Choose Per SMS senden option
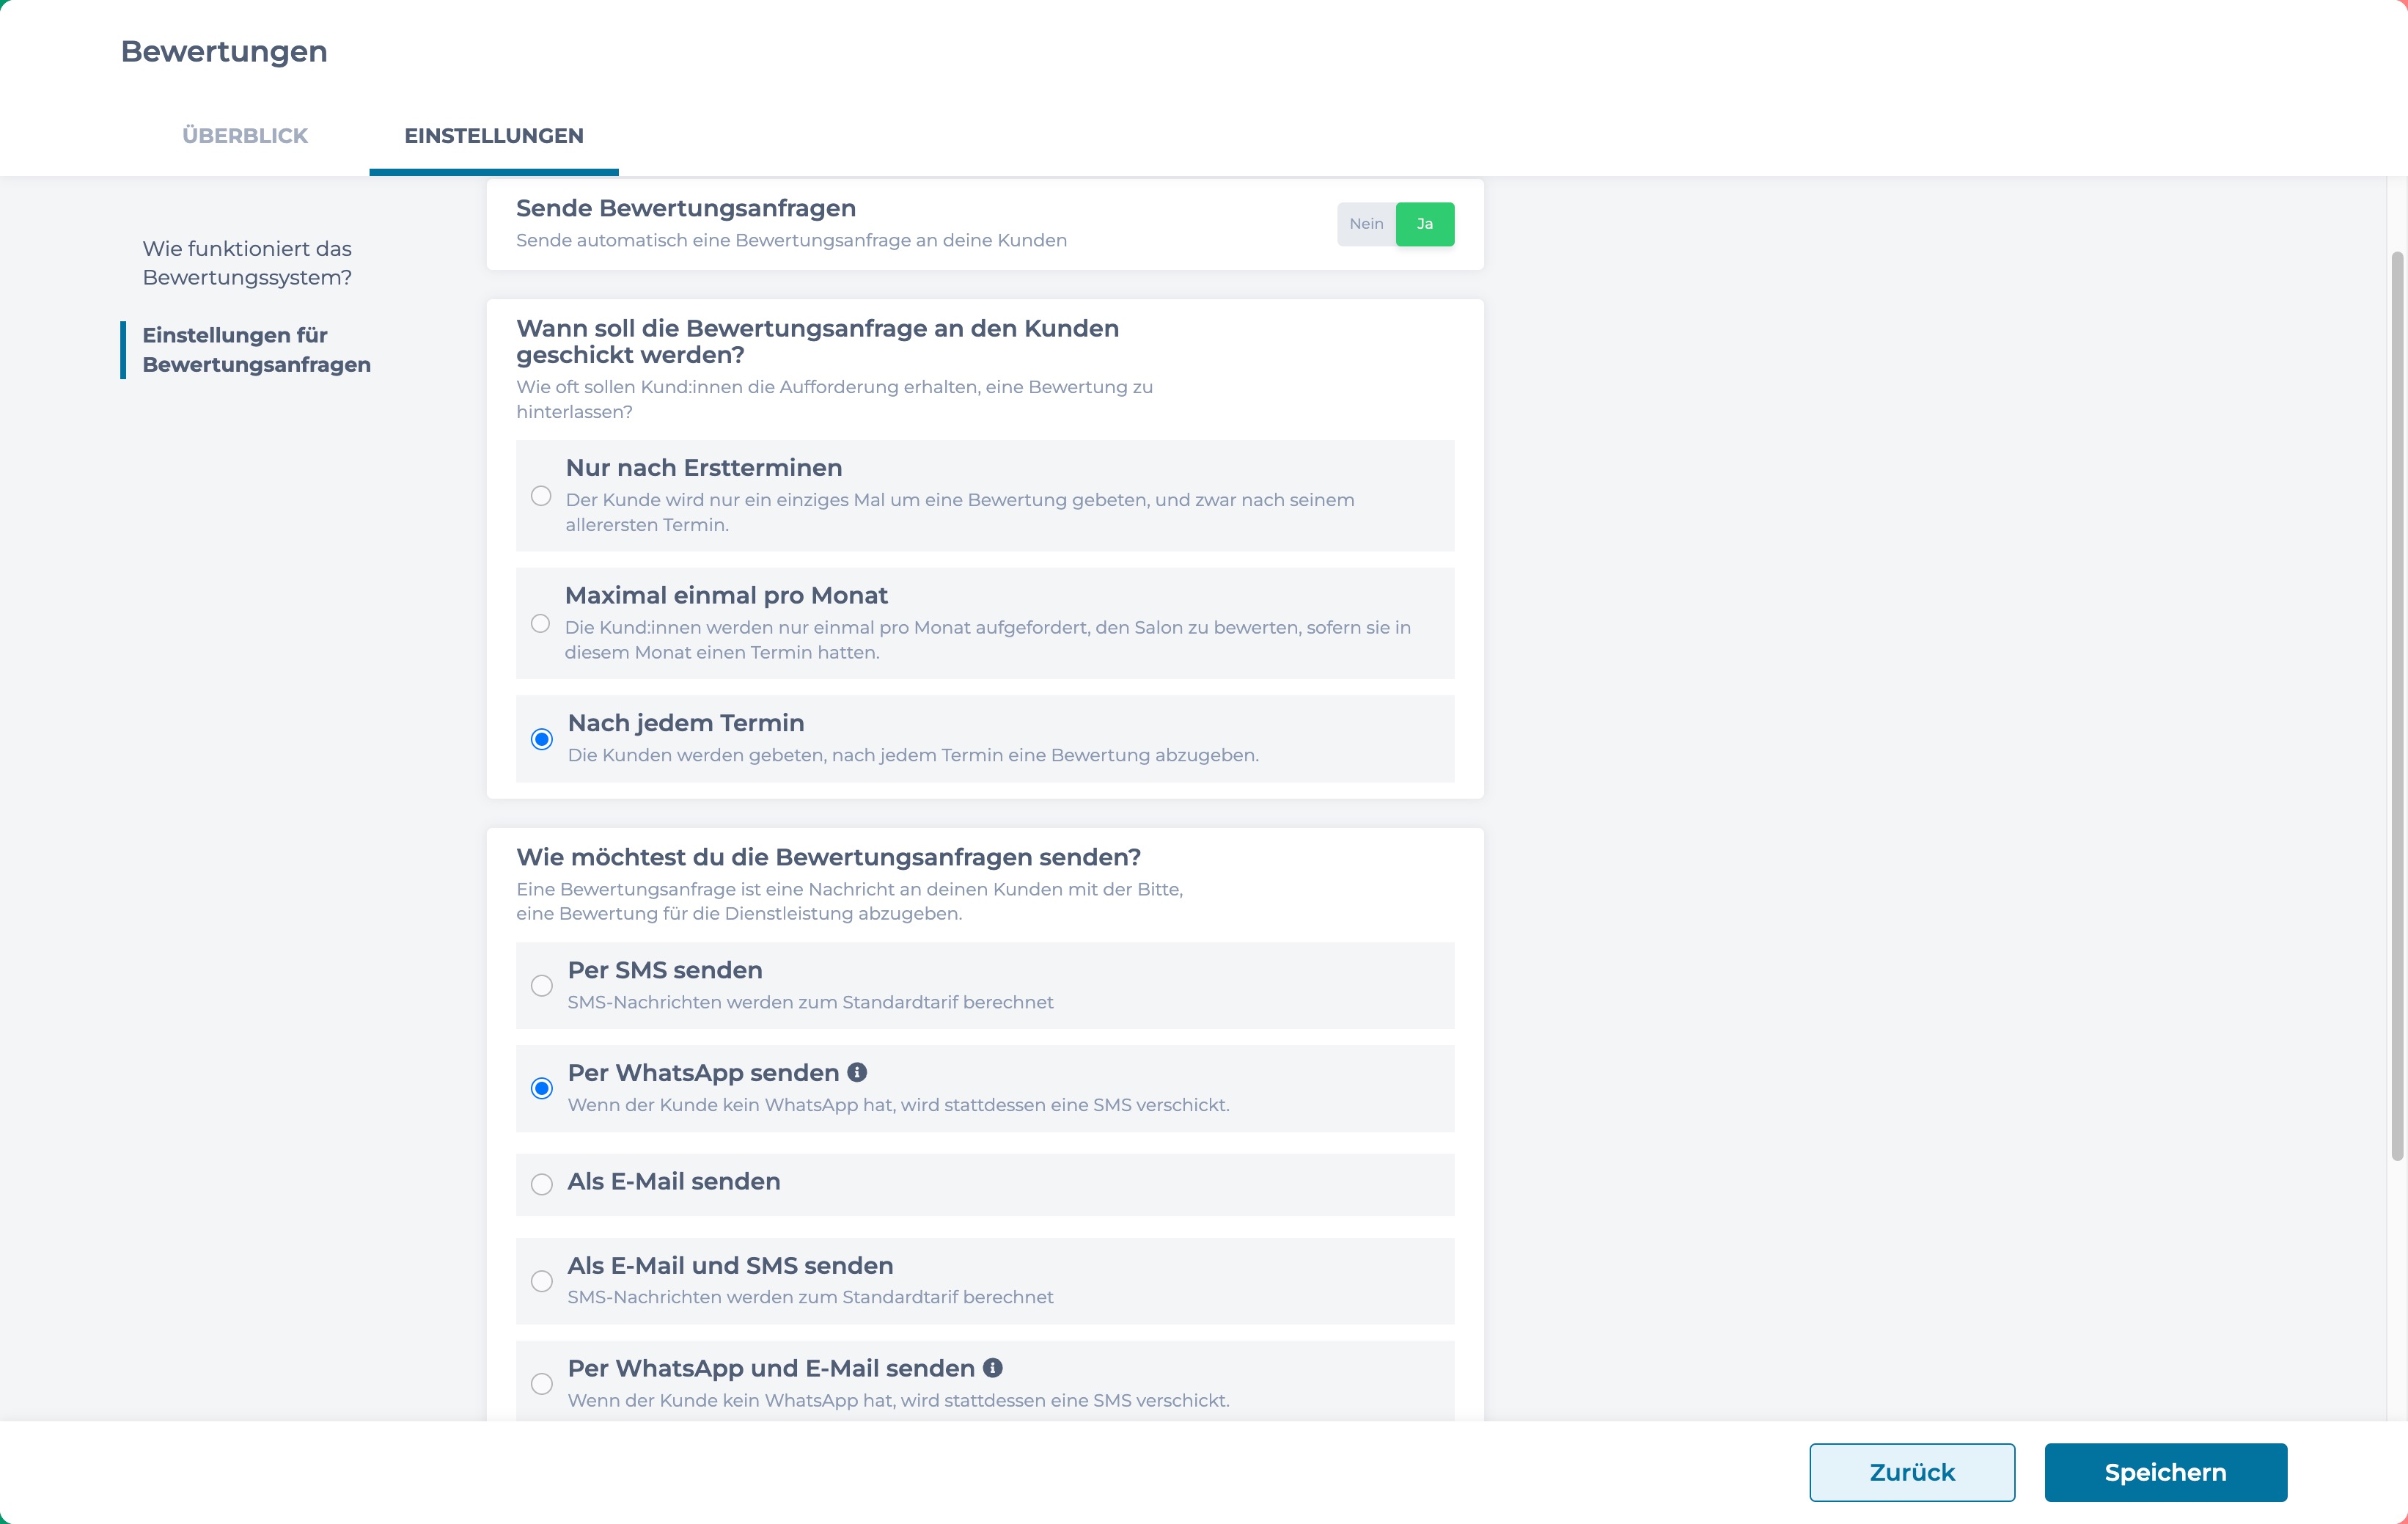The height and width of the screenshot is (1524, 2408). pyautogui.click(x=542, y=986)
